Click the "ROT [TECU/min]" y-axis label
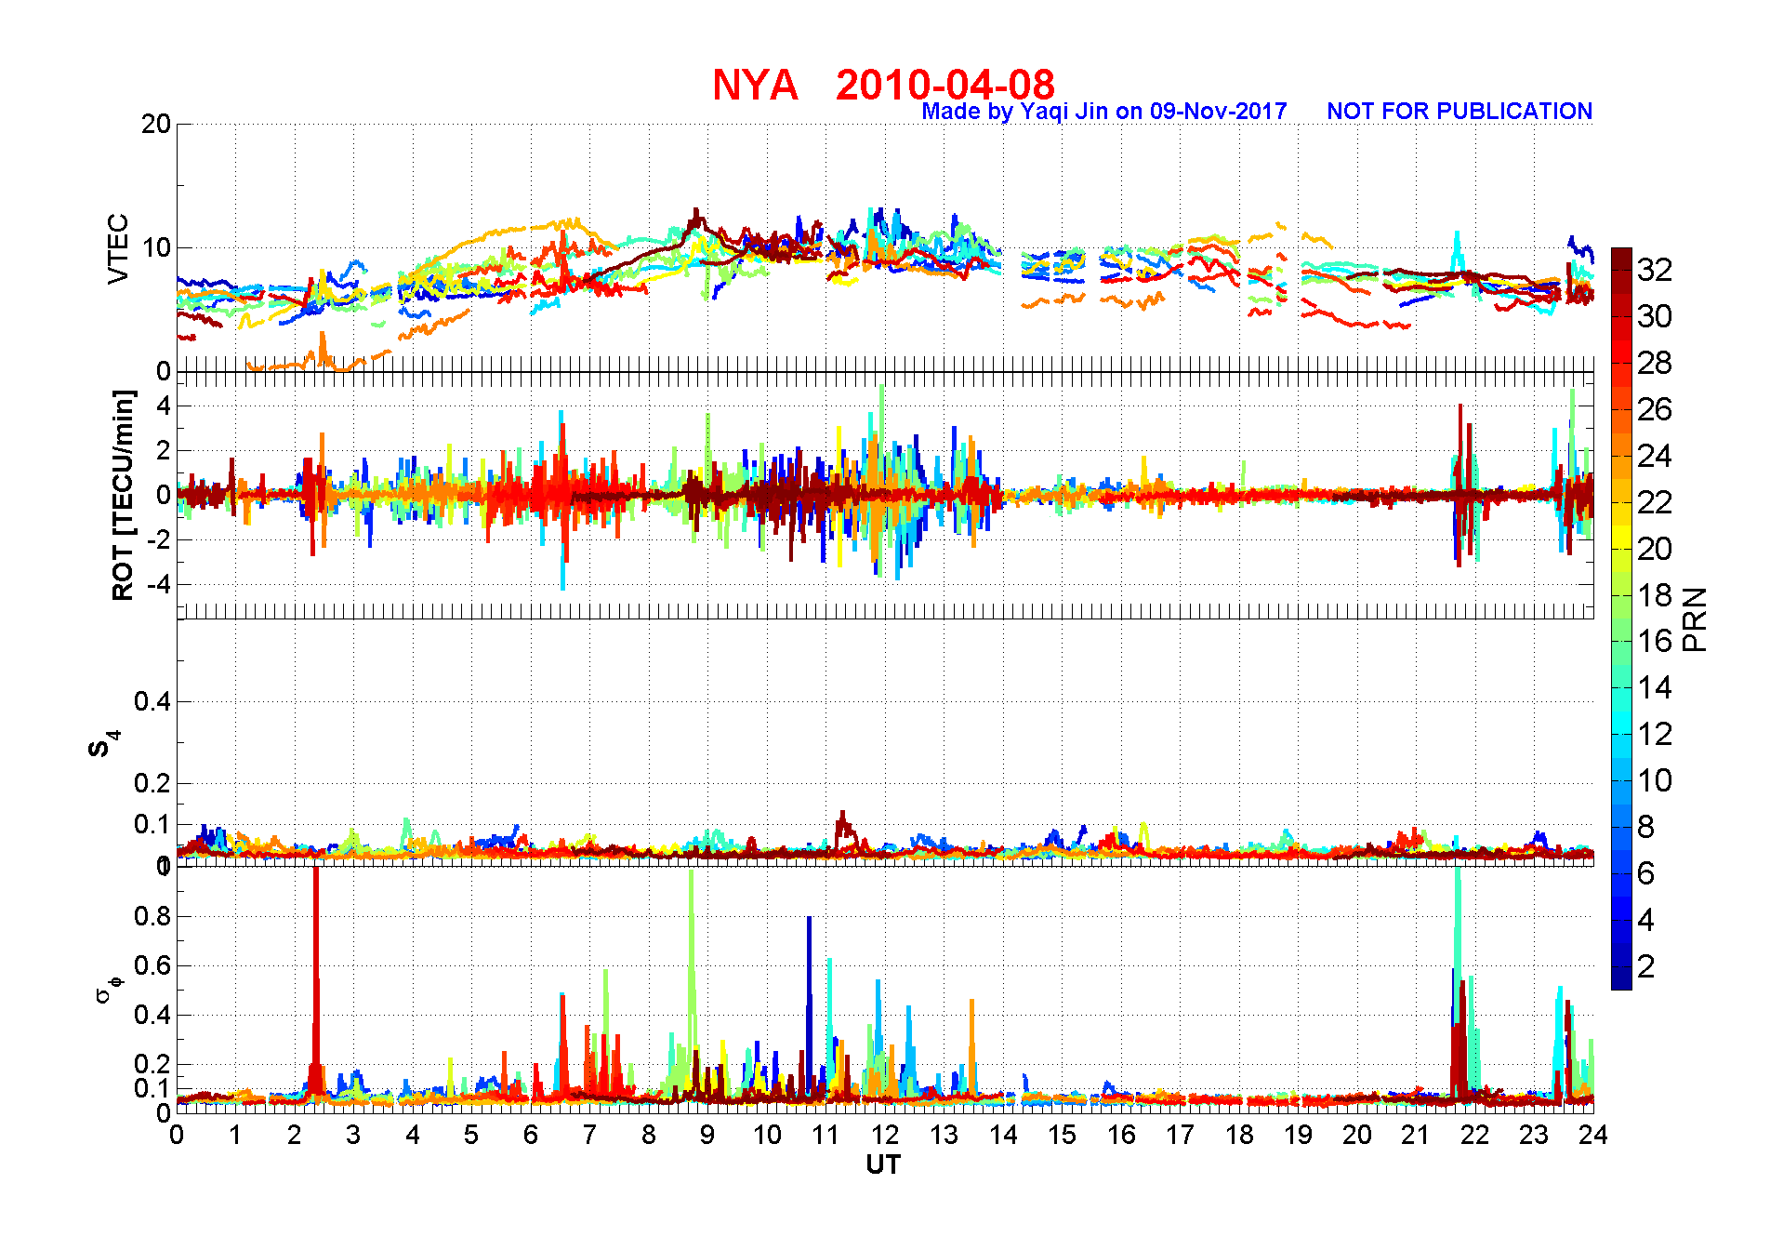The width and height of the screenshot is (1770, 1237). (123, 495)
